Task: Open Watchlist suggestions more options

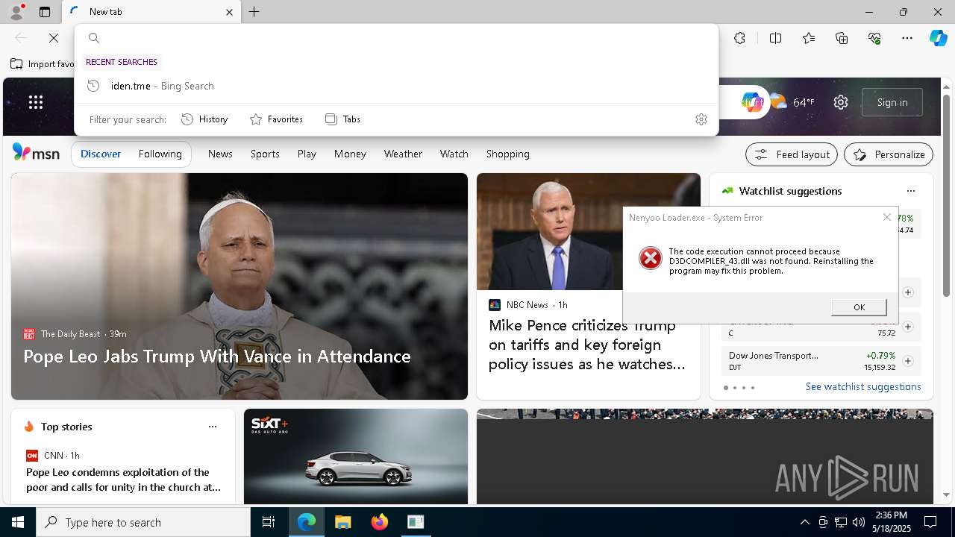Action: pyautogui.click(x=910, y=191)
